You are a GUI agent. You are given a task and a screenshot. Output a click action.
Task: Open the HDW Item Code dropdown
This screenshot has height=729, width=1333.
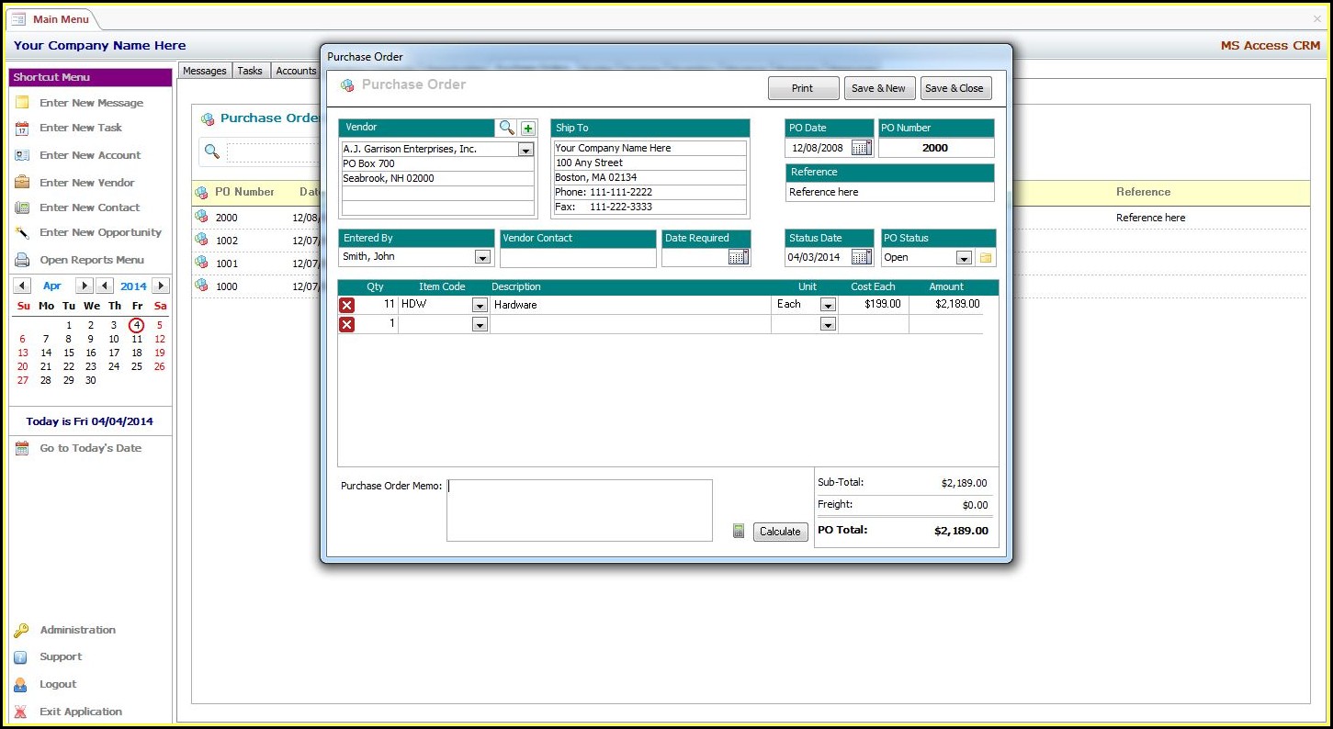(479, 305)
